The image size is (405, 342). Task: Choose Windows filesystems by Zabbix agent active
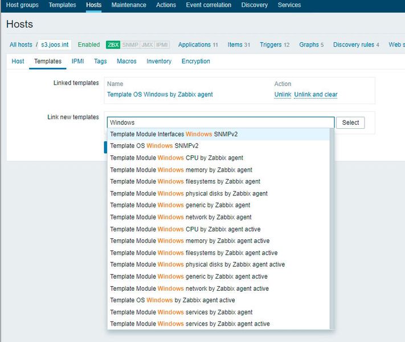219,253
